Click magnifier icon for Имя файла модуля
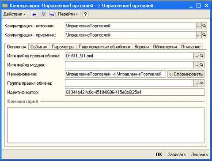 tap(201, 65)
